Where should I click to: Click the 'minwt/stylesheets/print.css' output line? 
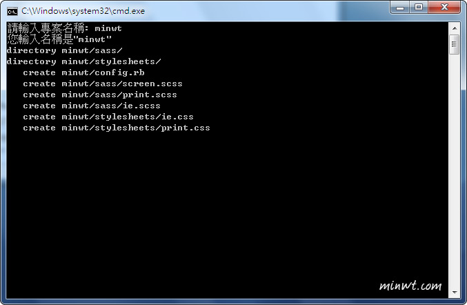117,128
